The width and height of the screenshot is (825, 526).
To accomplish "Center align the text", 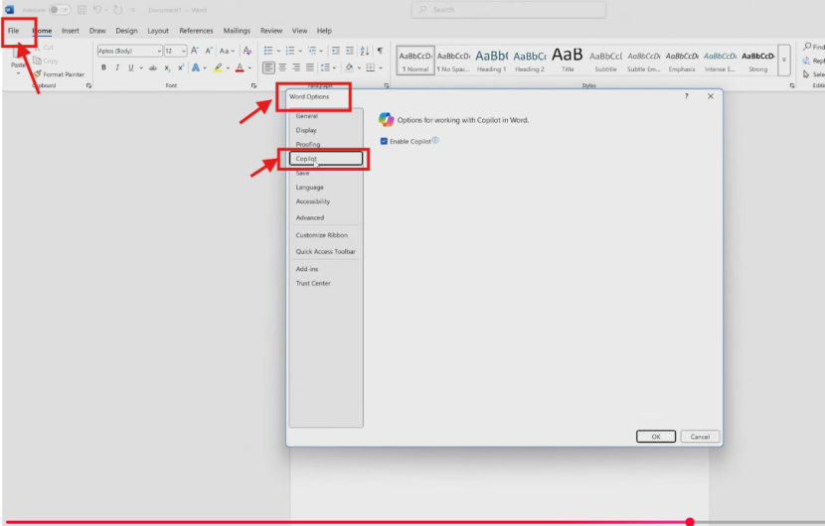I will click(x=282, y=67).
